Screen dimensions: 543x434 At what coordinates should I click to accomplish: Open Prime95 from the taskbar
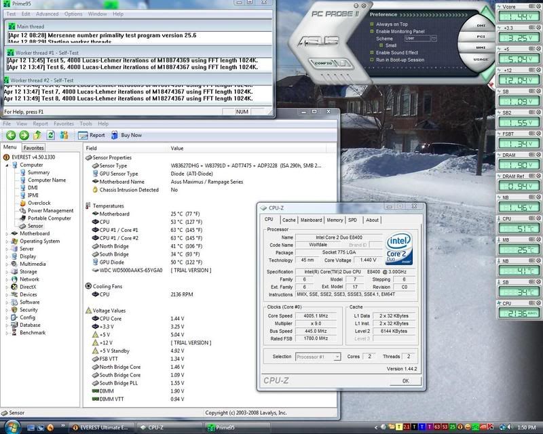238,427
